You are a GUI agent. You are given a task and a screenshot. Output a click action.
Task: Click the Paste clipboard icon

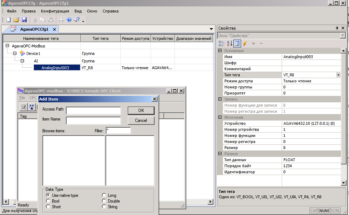(x=51, y=20)
